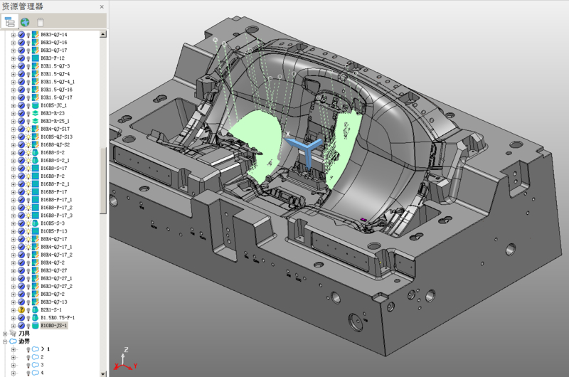Image resolution: width=569 pixels, height=377 pixels.
Task: Expand the B3R1.5-QJ-17 toolpath node
Action: 14,97
